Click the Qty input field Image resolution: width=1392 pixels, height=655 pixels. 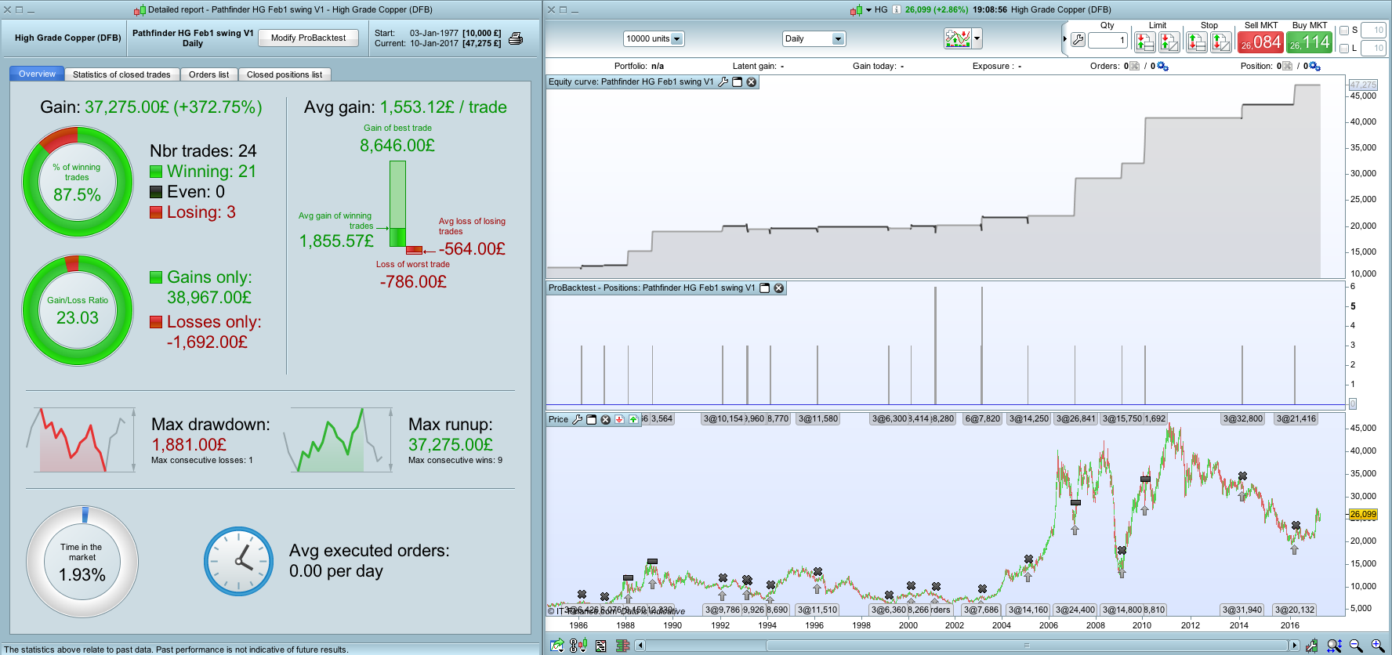click(x=1107, y=40)
